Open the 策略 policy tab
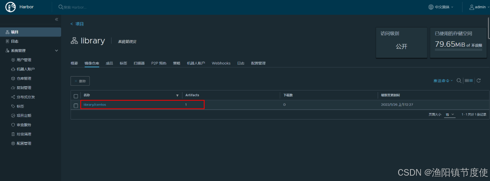Screen dimensions: 490x181 pyautogui.click(x=177, y=63)
